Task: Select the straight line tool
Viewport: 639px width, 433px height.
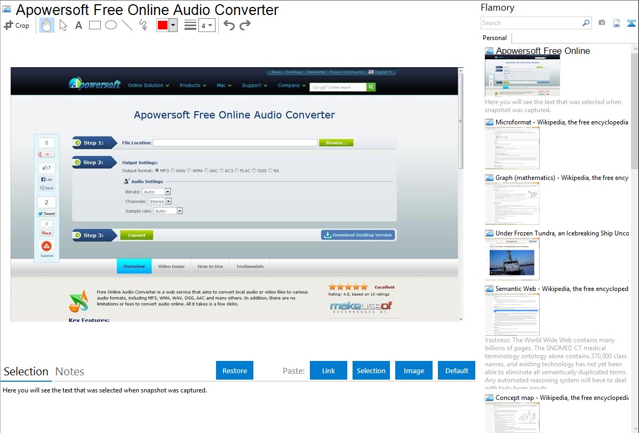Action: pos(127,25)
